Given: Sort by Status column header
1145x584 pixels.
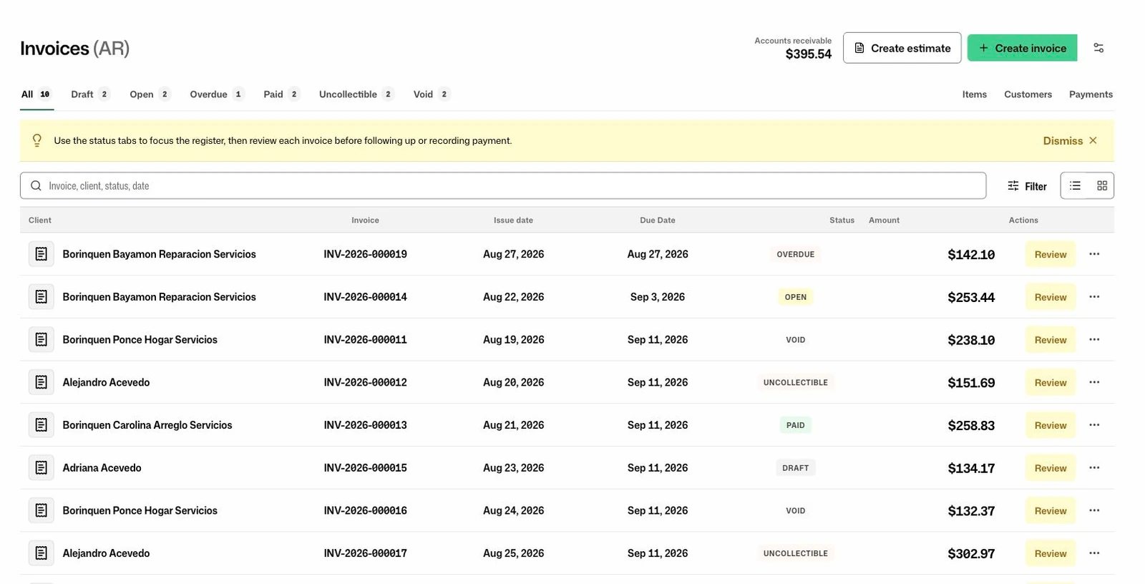Looking at the screenshot, I should coord(842,220).
